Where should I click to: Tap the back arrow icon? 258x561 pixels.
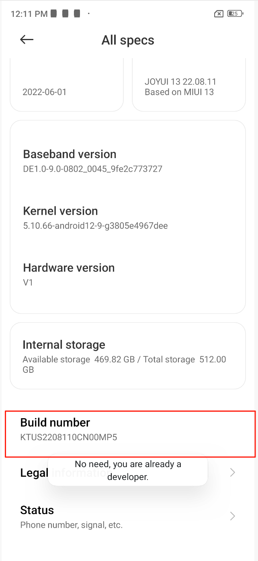(x=27, y=39)
